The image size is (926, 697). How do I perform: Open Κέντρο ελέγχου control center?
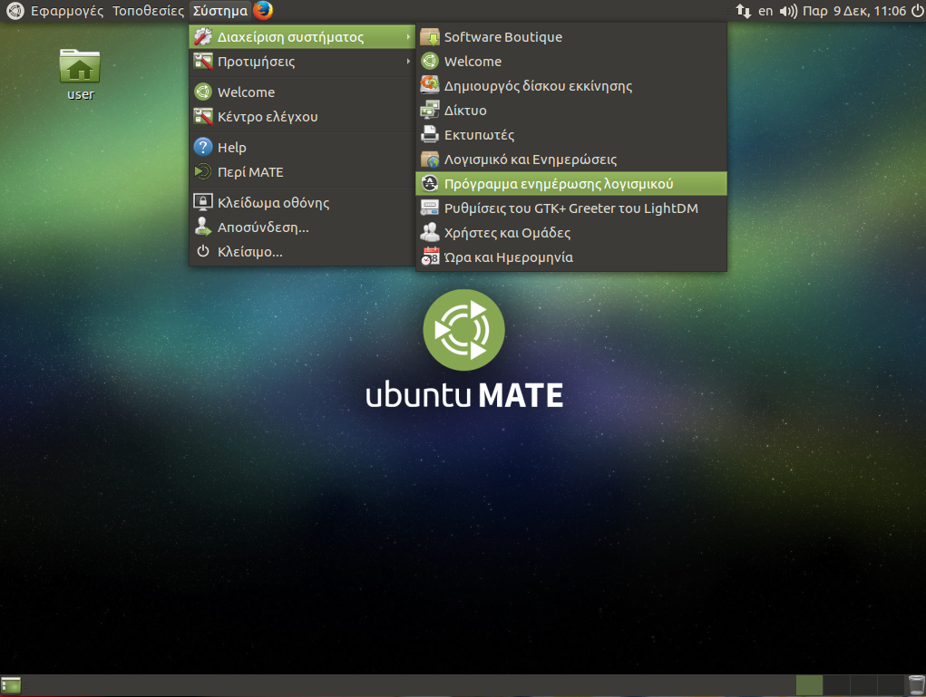pos(268,117)
